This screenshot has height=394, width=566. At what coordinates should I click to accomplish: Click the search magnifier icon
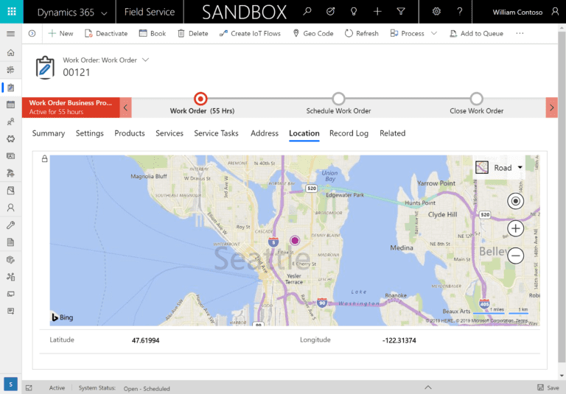(307, 12)
